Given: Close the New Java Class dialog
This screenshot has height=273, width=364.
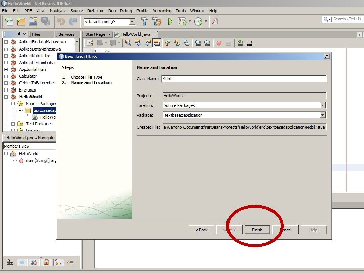Looking at the screenshot, I should coord(327,56).
